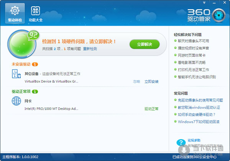This screenshot has height=161, width=230.
Task: Click the 常见问题 heading
Action: click(181, 94)
